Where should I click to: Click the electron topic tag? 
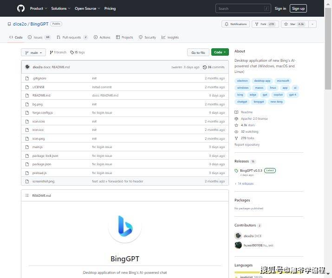coord(242,81)
